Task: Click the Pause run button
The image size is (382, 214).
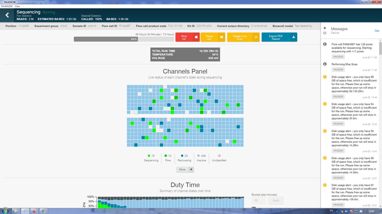Action: (213, 37)
